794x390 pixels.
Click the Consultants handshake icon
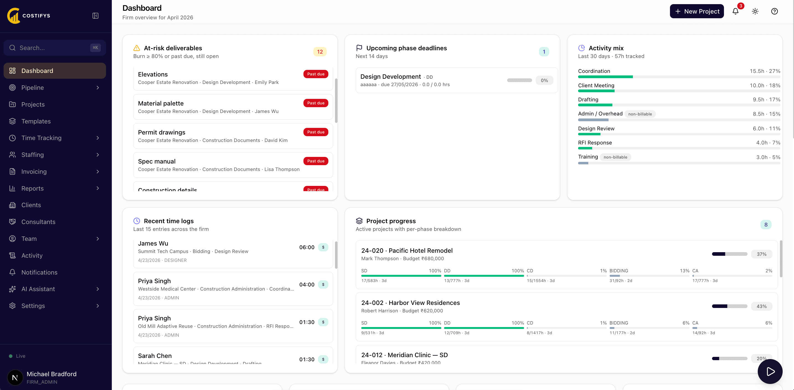pos(12,222)
